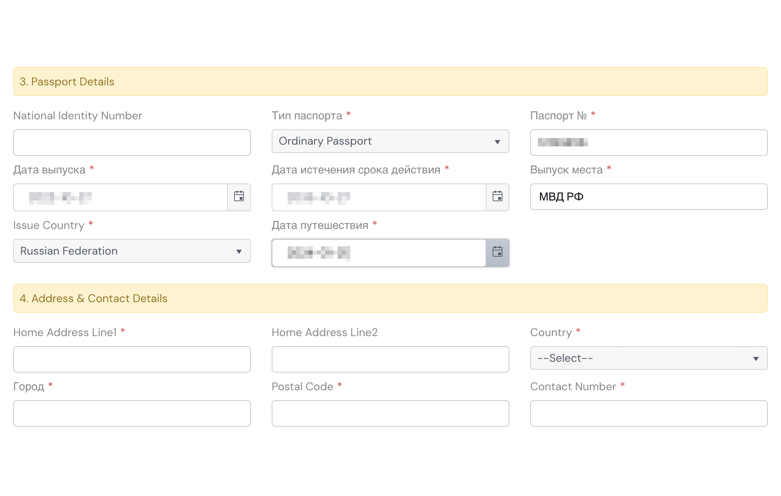Click the Дата выпуска date input
Screen dimensions: 781x496
[x=121, y=197]
